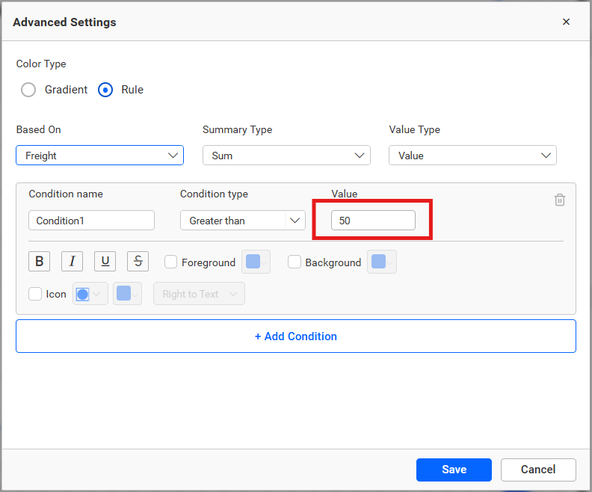Toggle Strikethrough text formatting
592x492 pixels.
pos(138,262)
